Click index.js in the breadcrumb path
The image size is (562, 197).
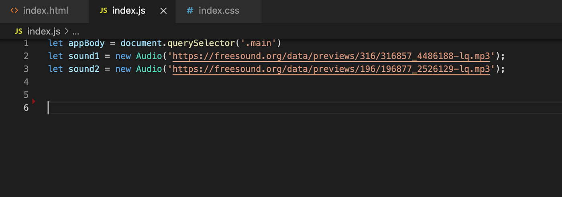point(44,31)
